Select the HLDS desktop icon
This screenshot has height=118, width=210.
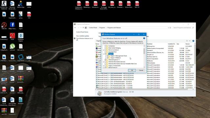[12, 36]
